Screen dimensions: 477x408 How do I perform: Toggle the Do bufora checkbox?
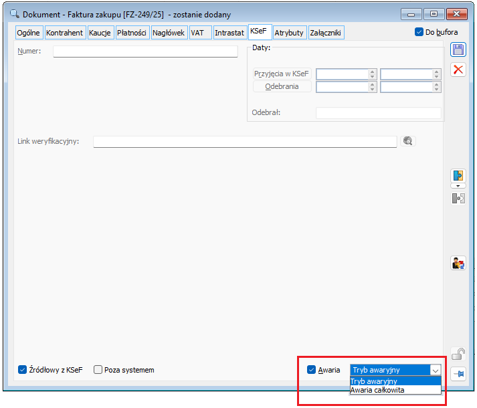point(419,32)
